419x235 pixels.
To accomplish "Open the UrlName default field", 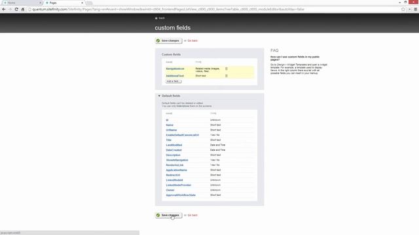I will point(172,130).
